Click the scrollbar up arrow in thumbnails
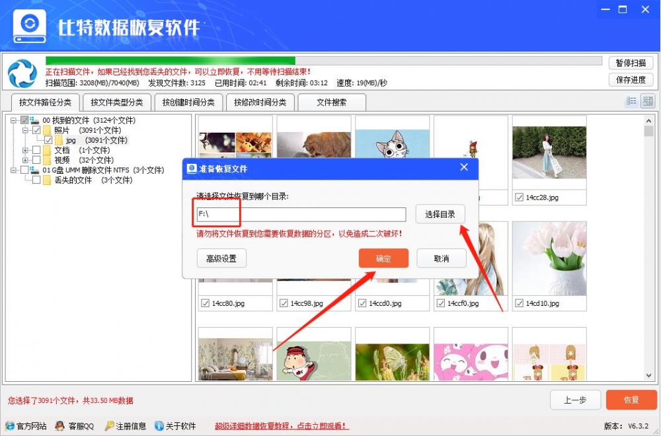 coord(649,121)
